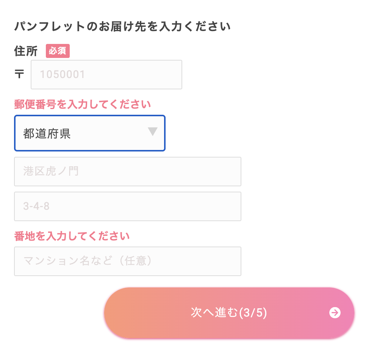Viewport: 388px width, 359px height.
Task: Click the 番地を入力してください error message
Action: (x=72, y=236)
